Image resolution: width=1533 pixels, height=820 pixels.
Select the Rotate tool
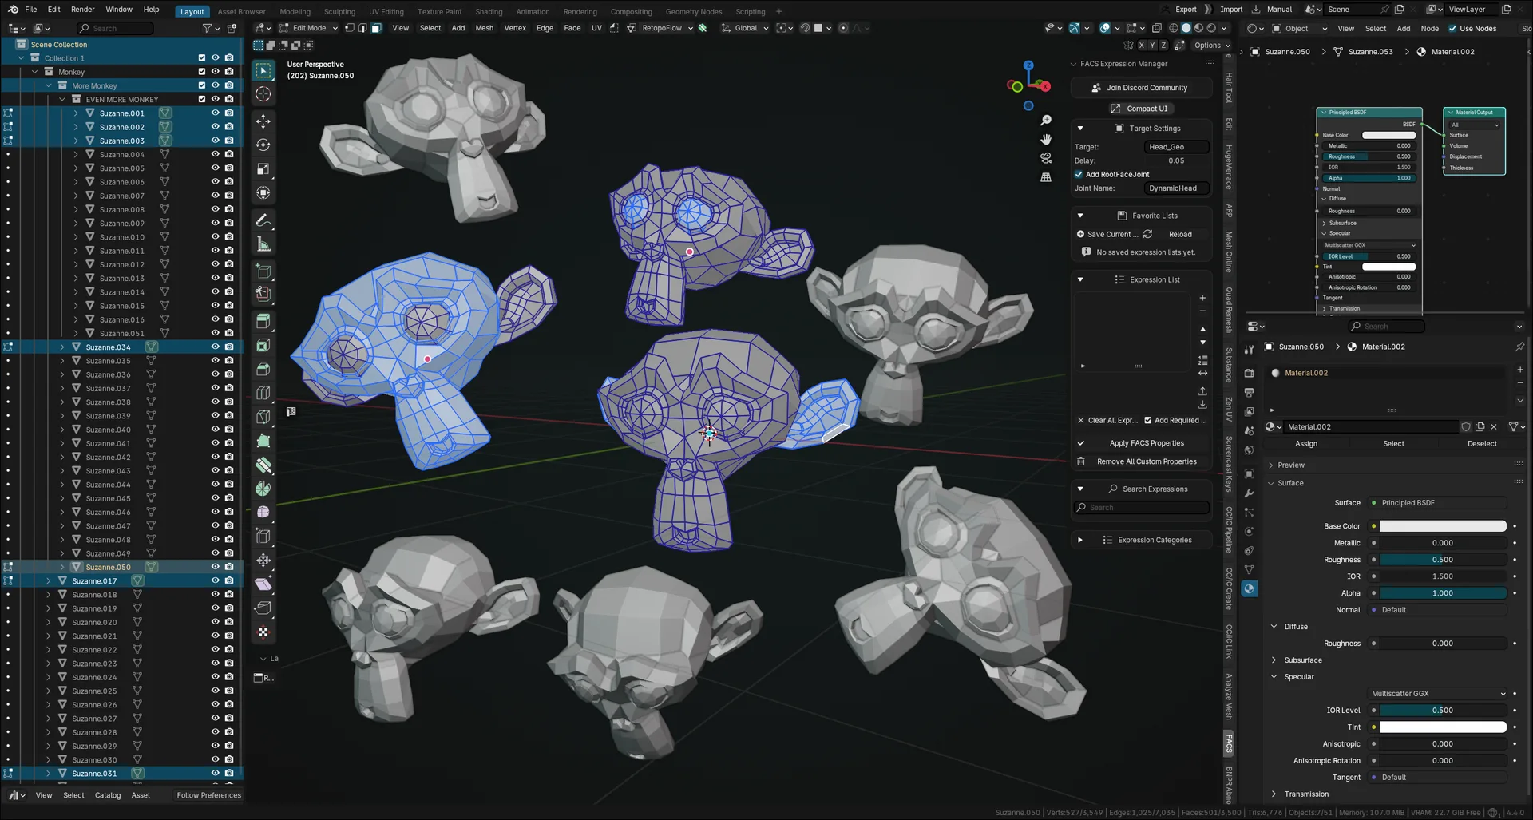pos(263,145)
